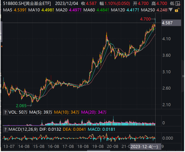Click the high price 高4.700 in header
The width and height of the screenshot is (185, 152).
(159, 4)
